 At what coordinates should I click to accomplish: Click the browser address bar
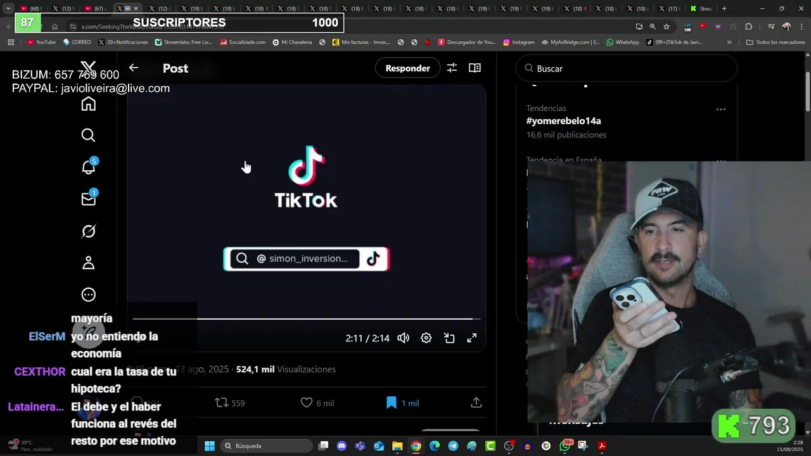coord(348,27)
